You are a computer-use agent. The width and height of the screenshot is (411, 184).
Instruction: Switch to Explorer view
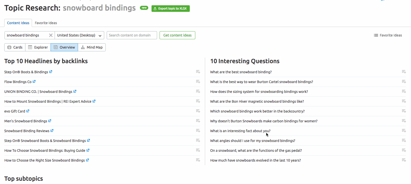click(x=38, y=47)
